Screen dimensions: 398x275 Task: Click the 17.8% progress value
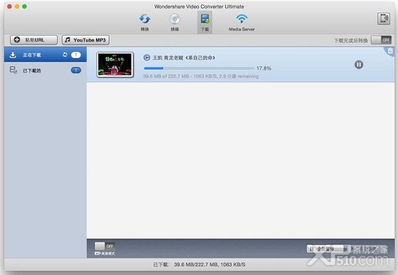tap(264, 68)
